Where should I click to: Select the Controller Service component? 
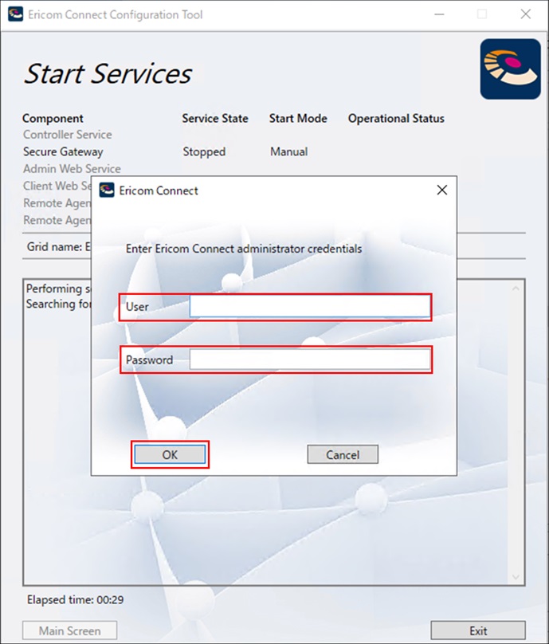click(x=68, y=135)
